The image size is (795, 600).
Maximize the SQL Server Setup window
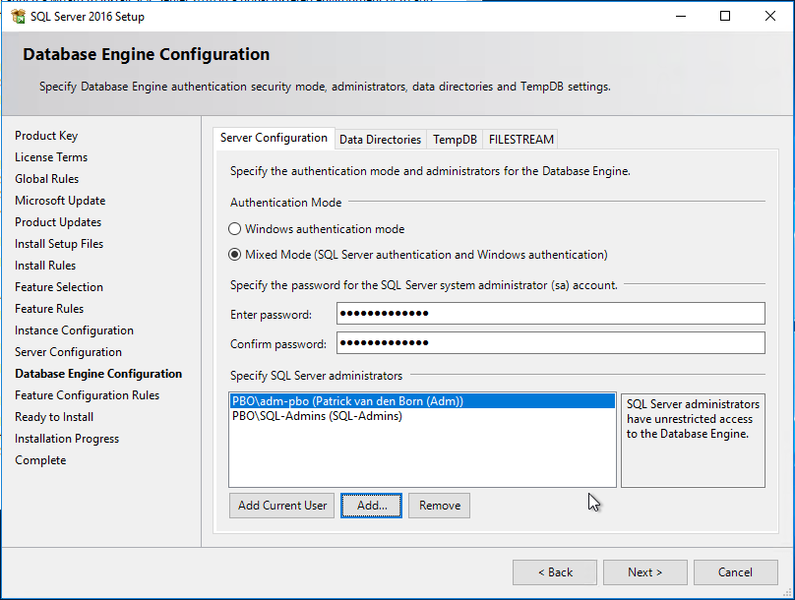[725, 16]
